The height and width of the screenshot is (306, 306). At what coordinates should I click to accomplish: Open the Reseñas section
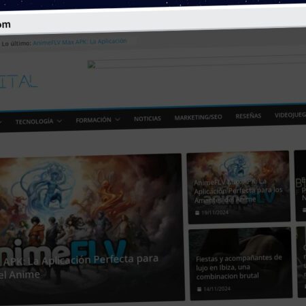click(x=248, y=116)
